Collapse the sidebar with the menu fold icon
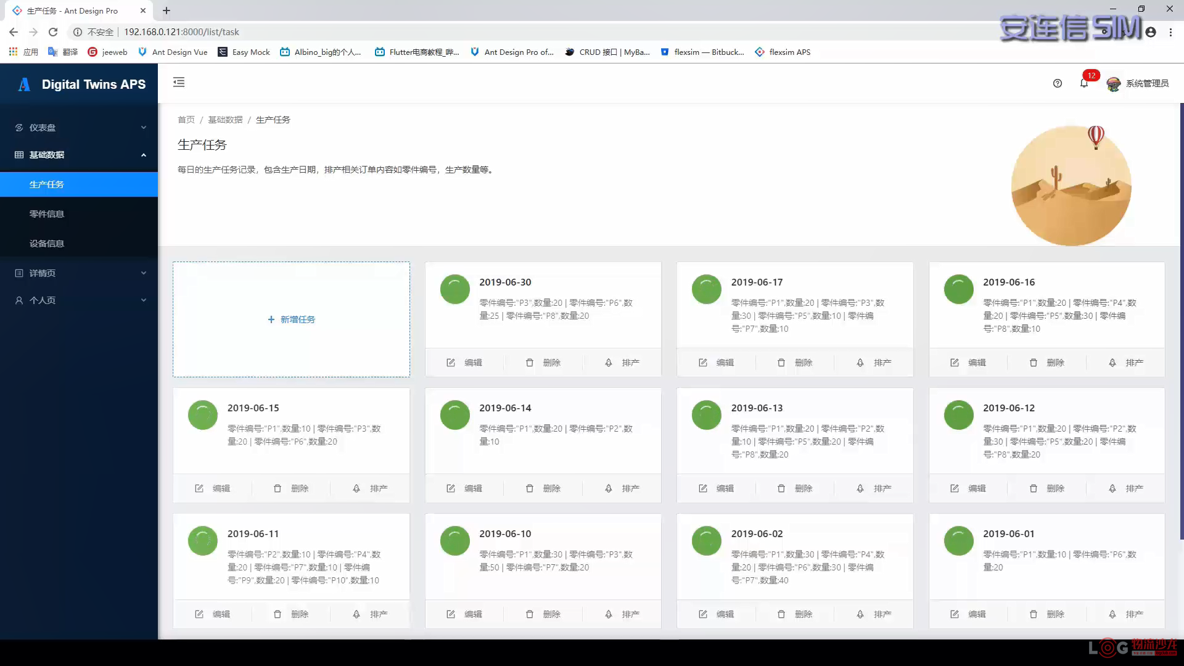Viewport: 1184px width, 666px height. pyautogui.click(x=179, y=82)
